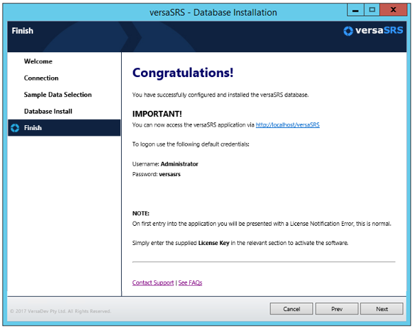Click the Finish title in header banner
414x329 pixels.
(x=23, y=31)
